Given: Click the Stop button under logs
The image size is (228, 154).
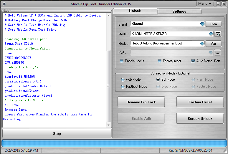Looking at the screenshot, I should pyautogui.click(x=57, y=133).
